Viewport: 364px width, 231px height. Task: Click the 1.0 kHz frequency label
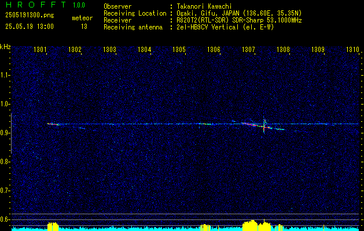(x=5, y=104)
